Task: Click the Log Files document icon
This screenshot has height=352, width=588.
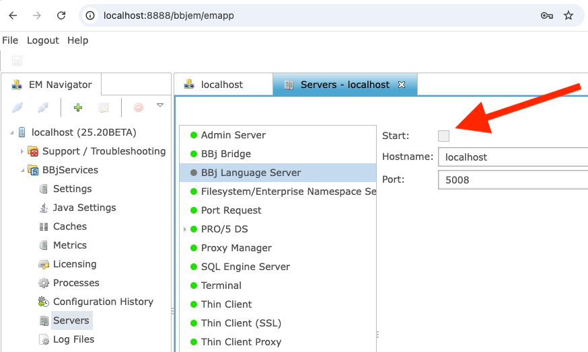Action: (44, 340)
